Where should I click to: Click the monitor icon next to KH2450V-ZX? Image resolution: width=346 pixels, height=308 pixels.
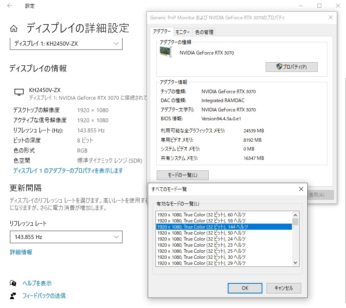[x=19, y=92]
